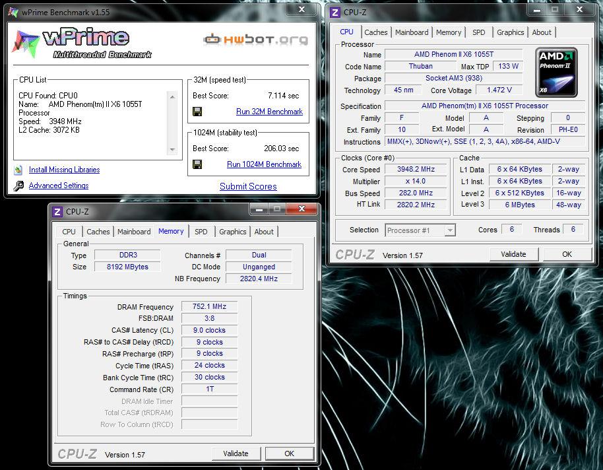Click the Multiplier x 14.0 value
The height and width of the screenshot is (470, 603).
(416, 182)
